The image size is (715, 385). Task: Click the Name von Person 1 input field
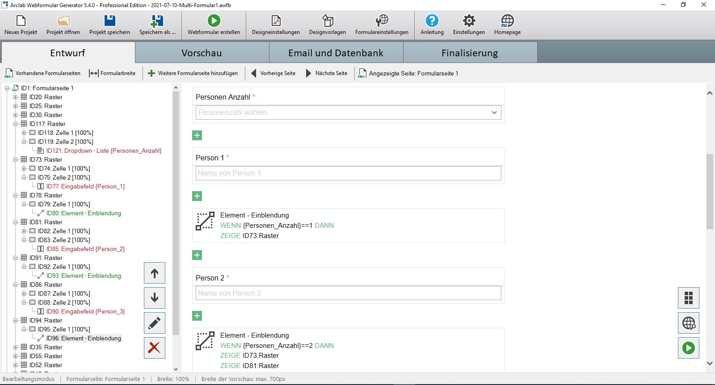coord(348,173)
